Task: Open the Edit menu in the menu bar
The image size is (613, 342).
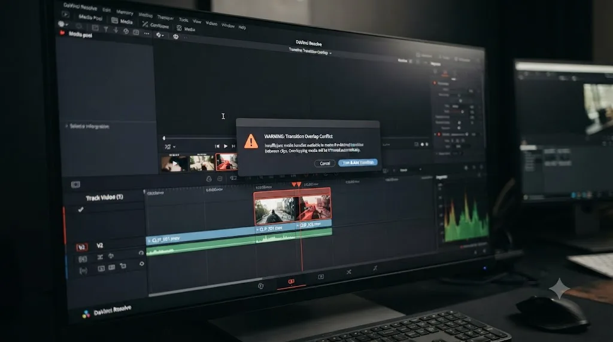Action: click(x=107, y=10)
